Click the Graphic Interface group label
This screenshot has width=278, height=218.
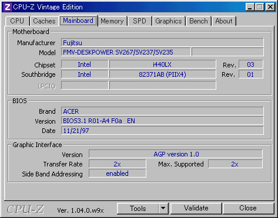(x=37, y=145)
